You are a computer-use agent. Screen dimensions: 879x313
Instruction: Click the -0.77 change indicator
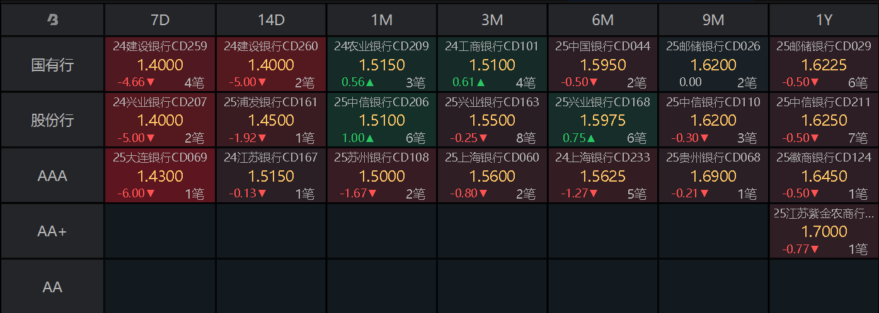801,249
